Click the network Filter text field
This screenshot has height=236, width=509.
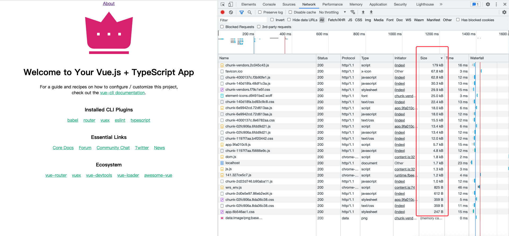[243, 20]
